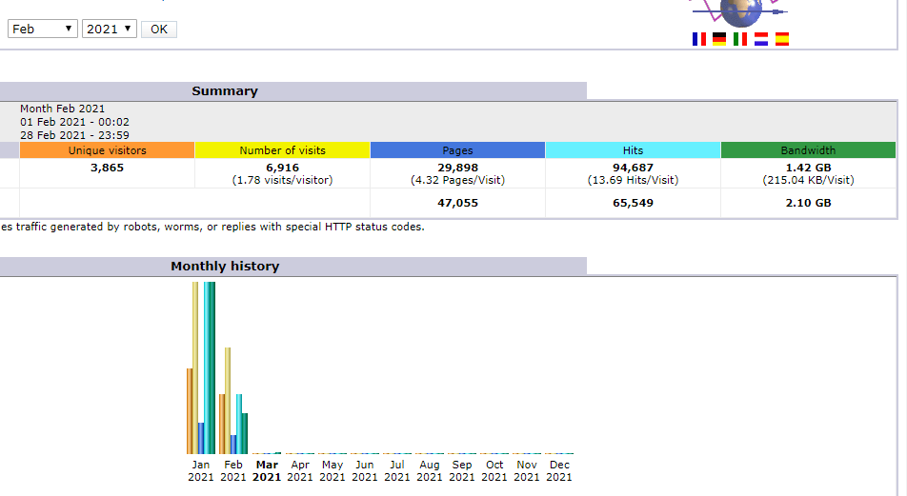907x496 pixels.
Task: Click the Dec 2021 chart label
Action: (x=559, y=471)
